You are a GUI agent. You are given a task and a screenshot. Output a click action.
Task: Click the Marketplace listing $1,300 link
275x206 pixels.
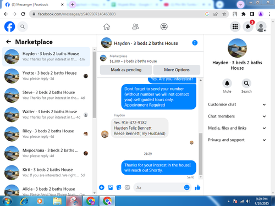point(133,61)
